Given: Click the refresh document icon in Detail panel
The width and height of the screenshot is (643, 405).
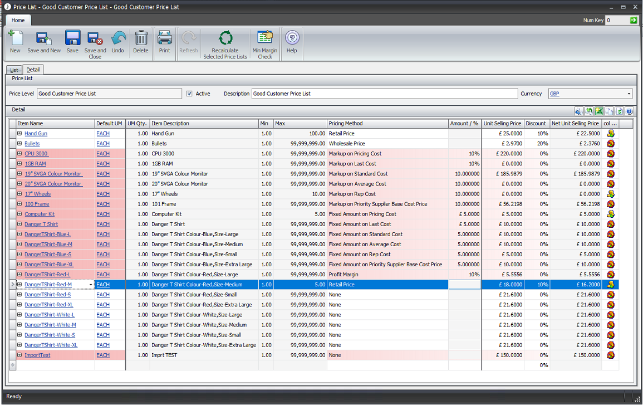Looking at the screenshot, I should 619,111.
